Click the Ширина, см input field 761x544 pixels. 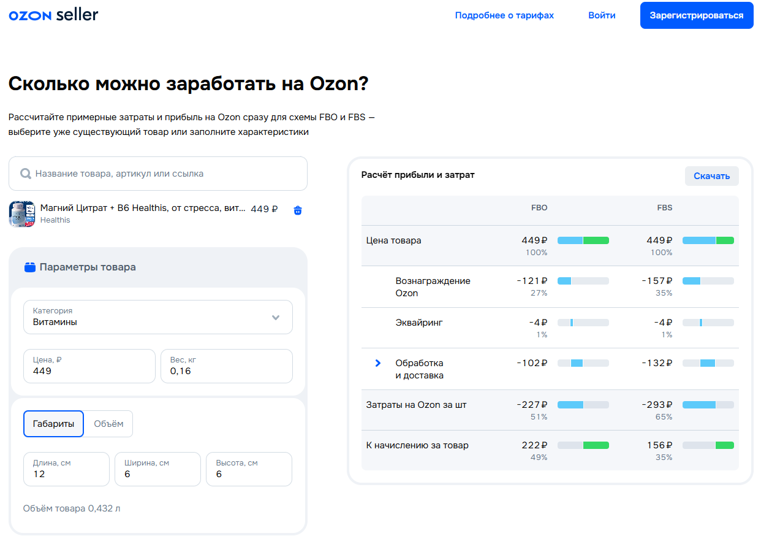coord(157,469)
